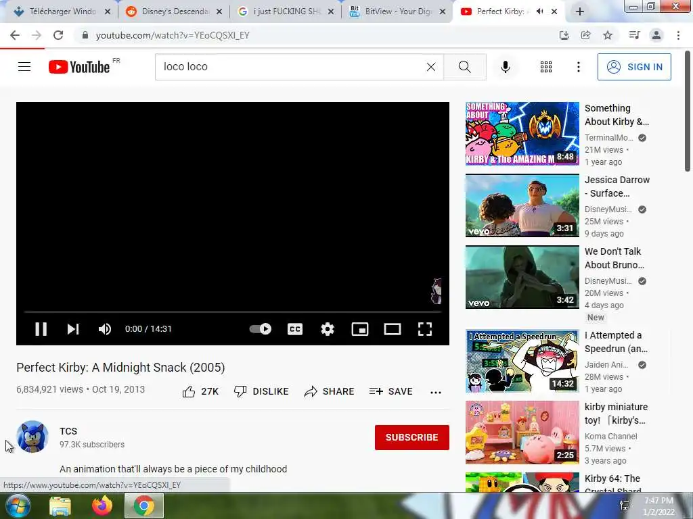Open TerminalMontage channel under Kirby video
Viewport: 693px width, 519px height.
pos(608,138)
